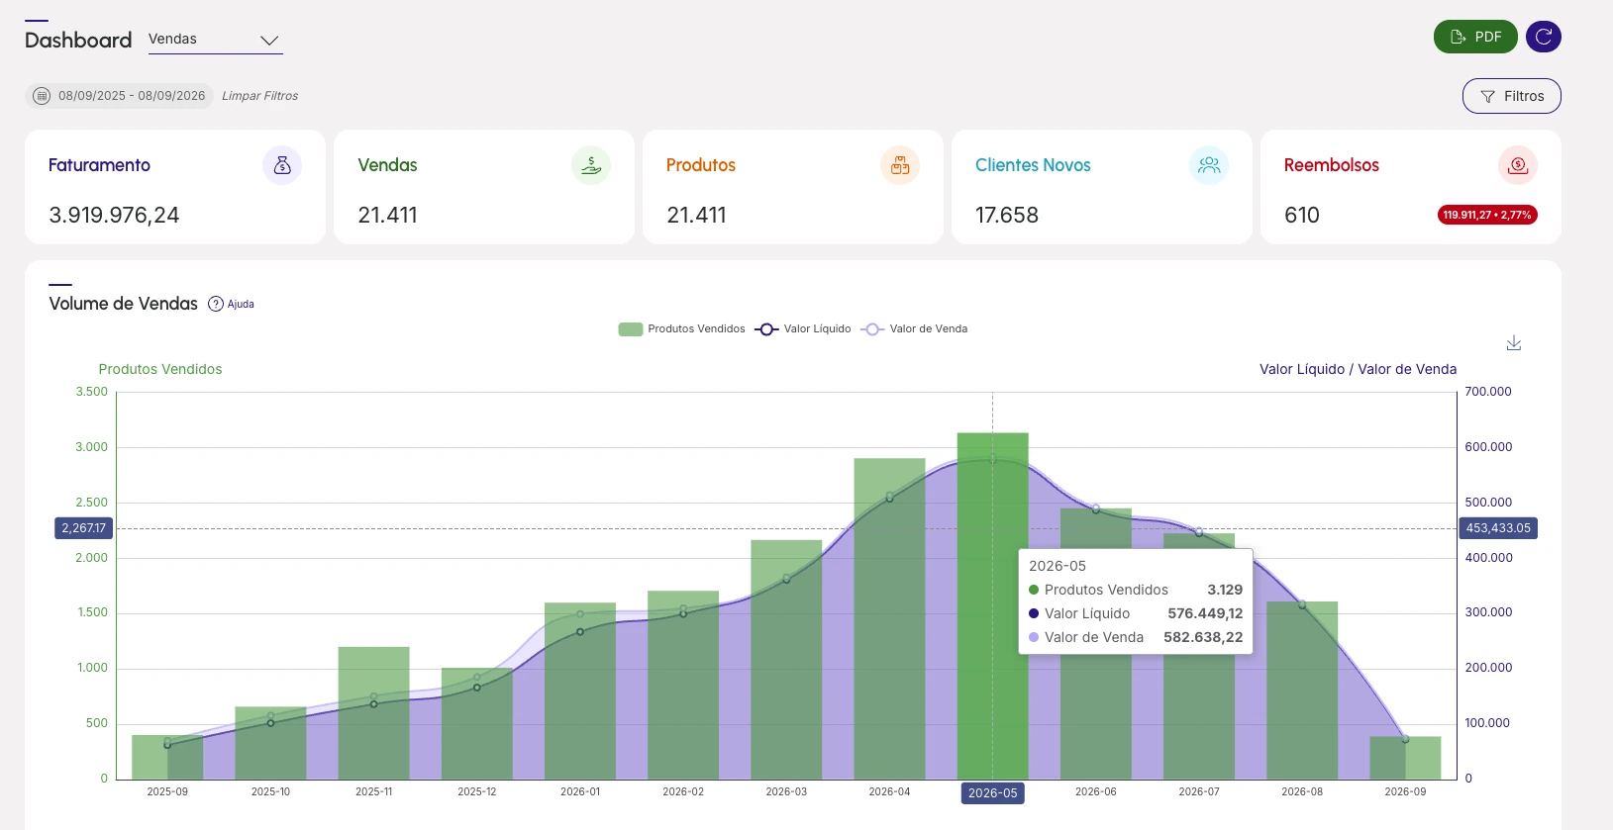Click the Produtos boxes icon
Image resolution: width=1613 pixels, height=830 pixels.
(x=900, y=165)
